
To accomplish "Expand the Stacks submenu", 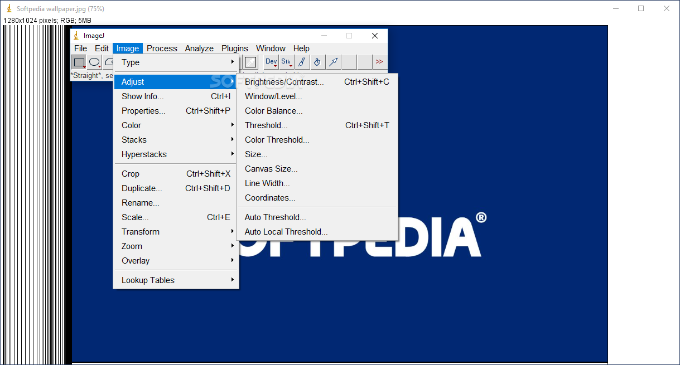I will click(x=176, y=140).
